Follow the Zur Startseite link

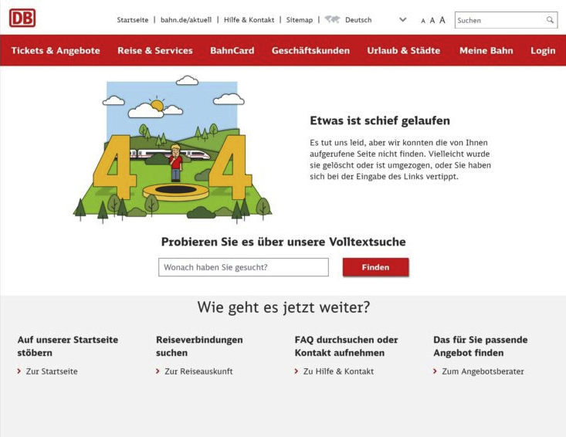pos(52,371)
